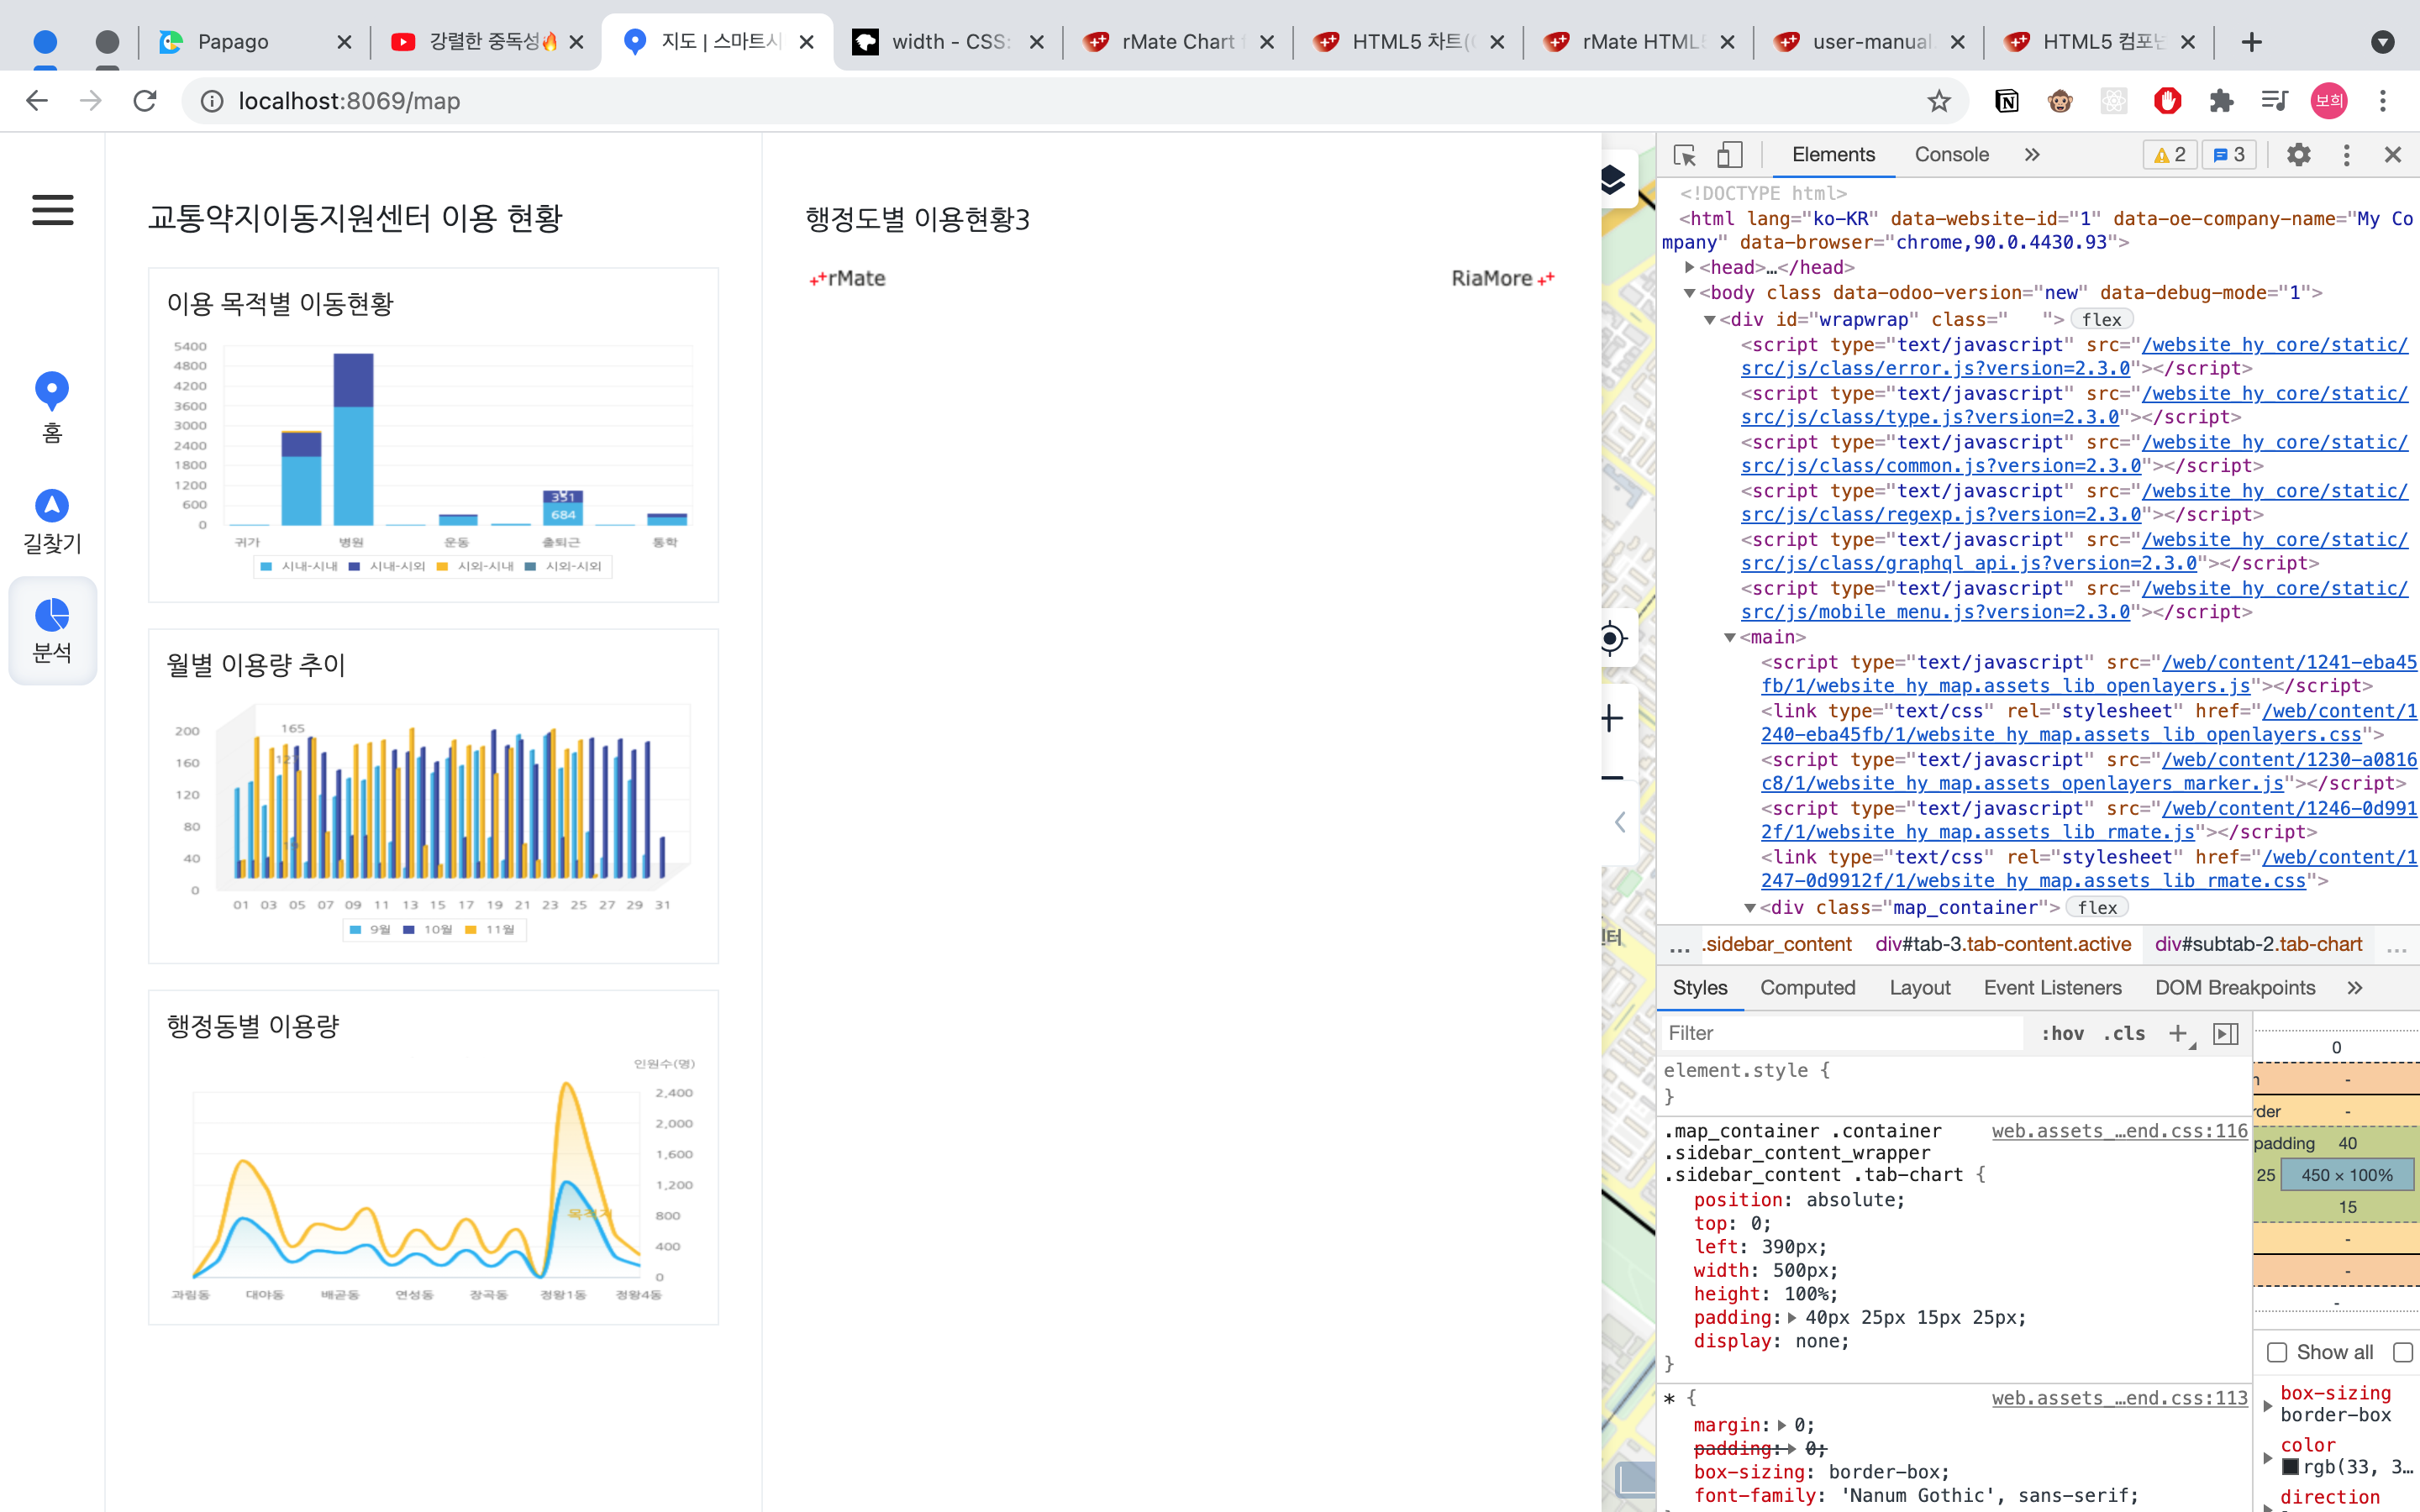This screenshot has height=1512, width=2420.
Task: Bookmark this page with star icon
Action: (1939, 101)
